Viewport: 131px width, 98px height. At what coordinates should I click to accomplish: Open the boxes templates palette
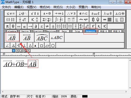click(x=120, y=19)
